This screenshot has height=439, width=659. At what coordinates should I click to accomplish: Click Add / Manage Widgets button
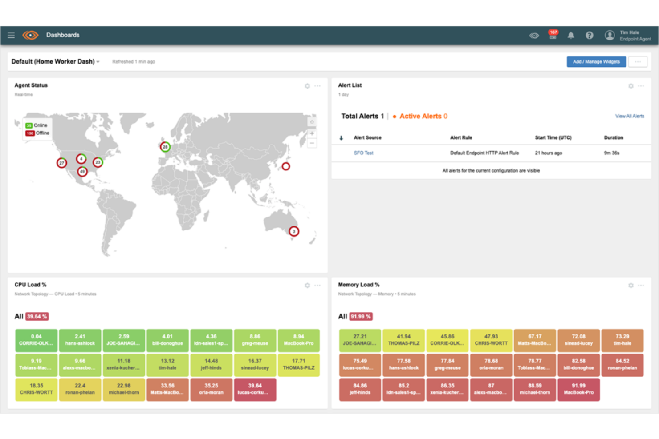(596, 62)
